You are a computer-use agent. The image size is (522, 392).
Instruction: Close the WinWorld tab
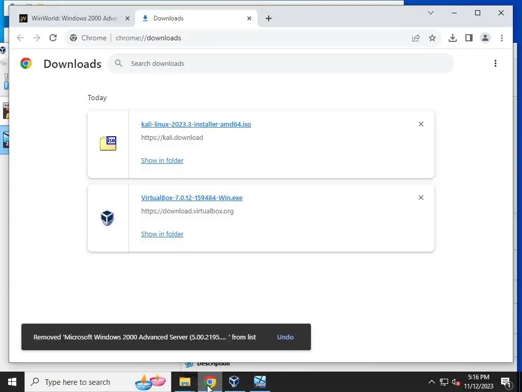tap(127, 18)
